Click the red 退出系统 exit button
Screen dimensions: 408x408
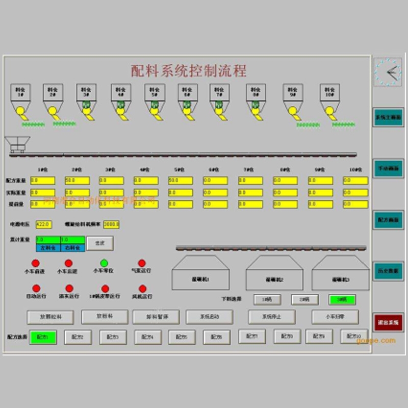point(388,323)
